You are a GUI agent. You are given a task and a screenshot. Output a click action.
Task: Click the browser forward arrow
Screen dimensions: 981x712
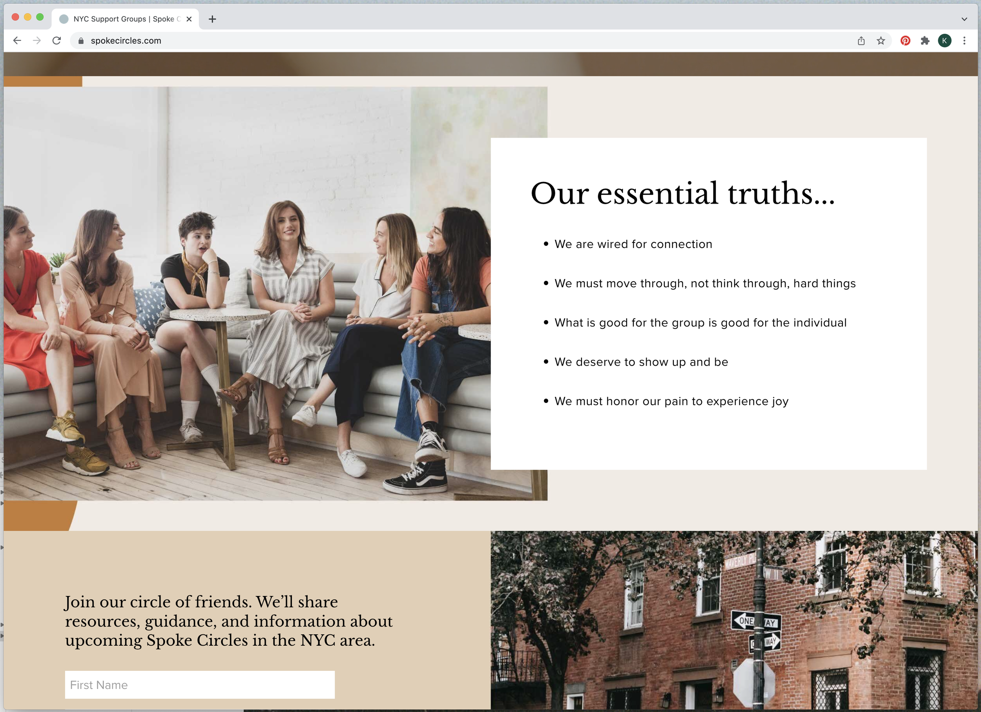click(x=37, y=41)
